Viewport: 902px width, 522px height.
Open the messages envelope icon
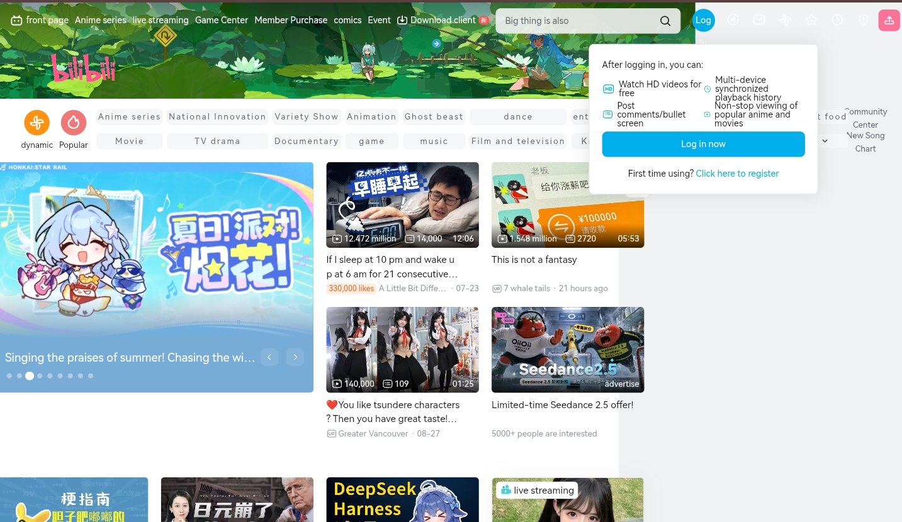coord(759,20)
